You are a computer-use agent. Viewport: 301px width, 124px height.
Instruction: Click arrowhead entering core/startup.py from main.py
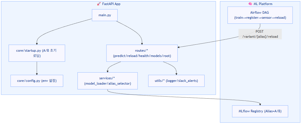pos(37,43)
